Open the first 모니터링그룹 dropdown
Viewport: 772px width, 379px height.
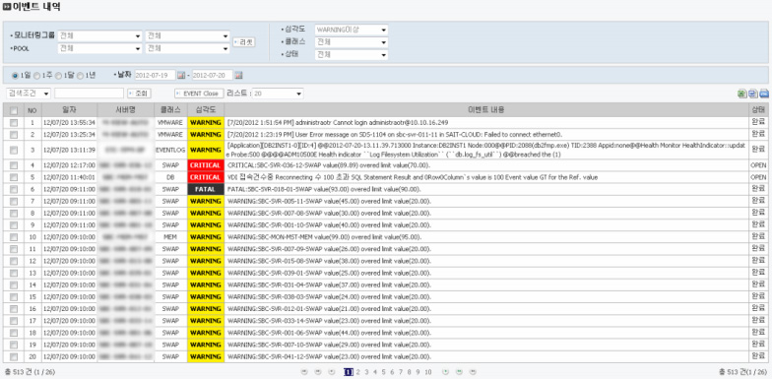tap(100, 35)
